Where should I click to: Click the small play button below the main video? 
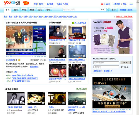coord(7,56)
